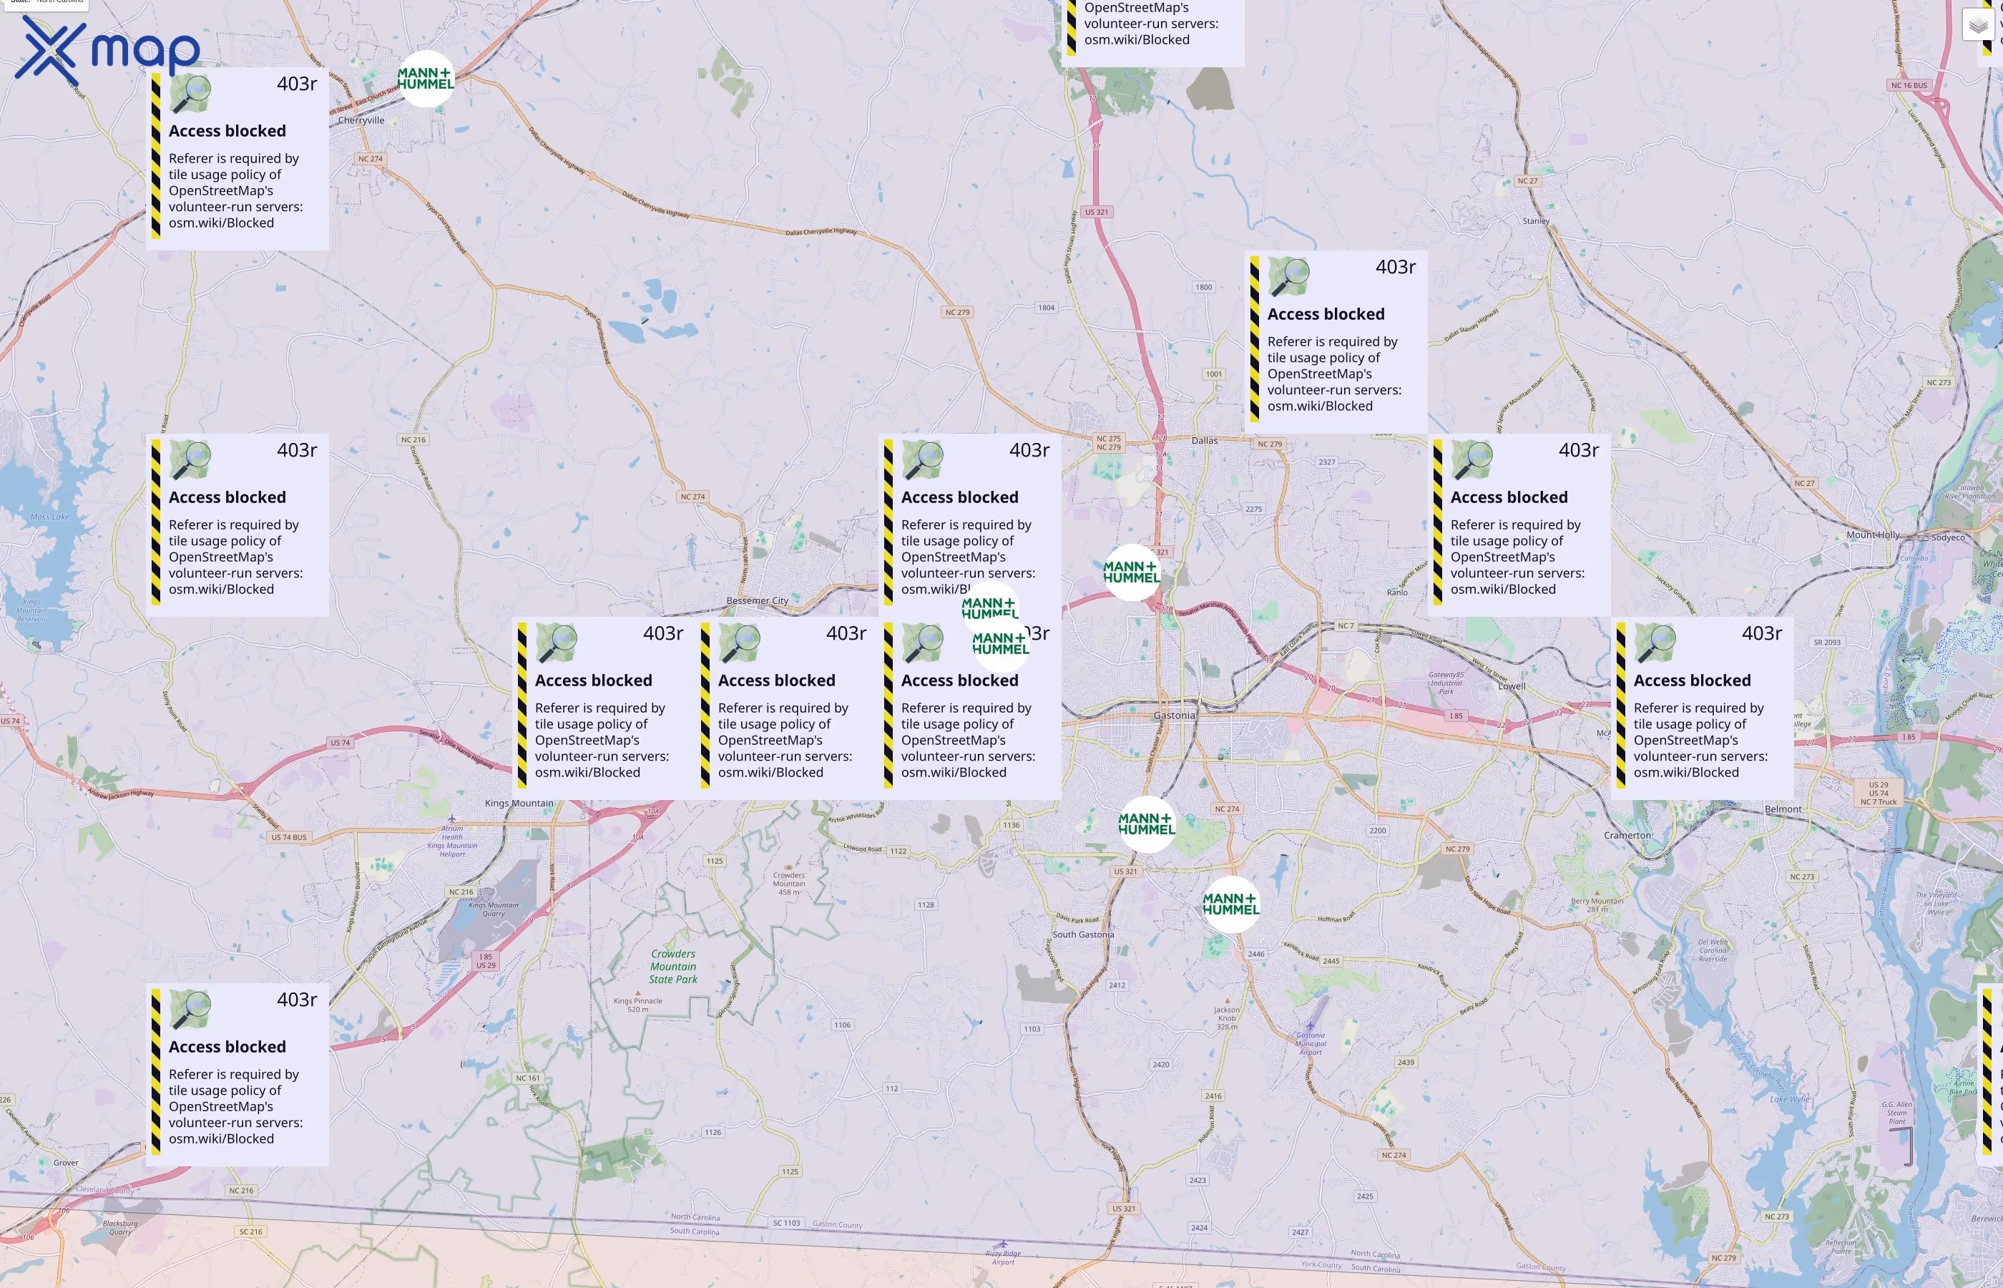Screen dimensions: 2003x1288
Task: Click the Dallas town label
Action: point(1205,440)
